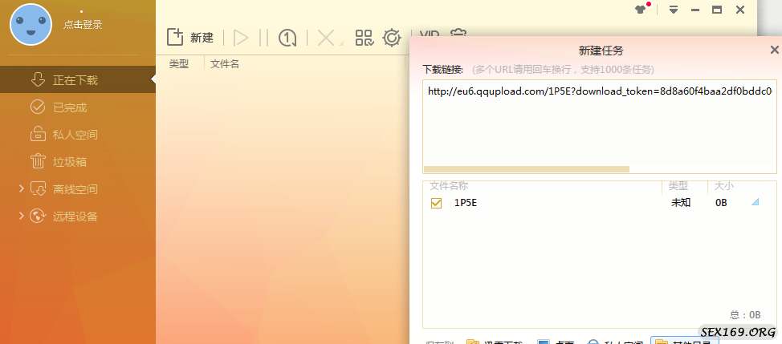Viewport: 782px width, 344px height.
Task: Open the QR code grid icon
Action: [365, 38]
